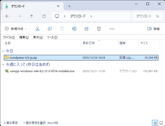Open the See more ellipsis menu
Image resolution: width=165 pixels, height=126 pixels.
[x=112, y=29]
